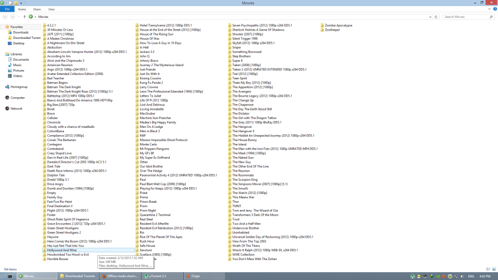Click the ENG language indicator
Image resolution: width=498 pixels, height=280 pixels.
coord(471,276)
